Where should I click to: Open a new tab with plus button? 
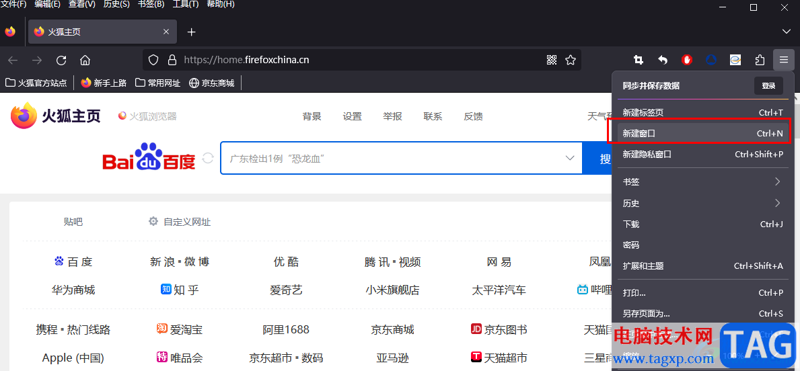tap(191, 32)
